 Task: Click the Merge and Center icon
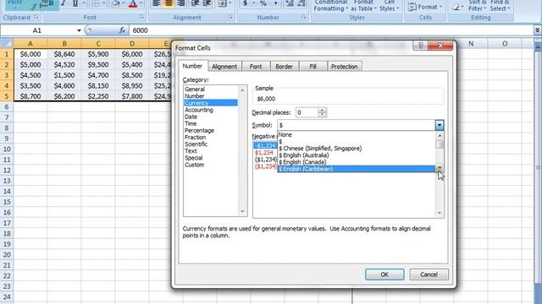[222, 3]
